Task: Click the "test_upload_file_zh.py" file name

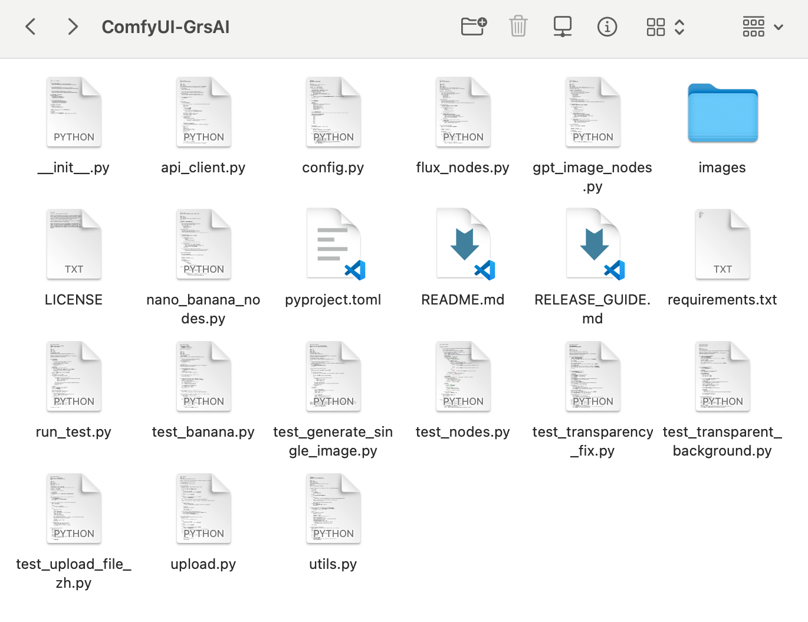Action: coord(74,574)
